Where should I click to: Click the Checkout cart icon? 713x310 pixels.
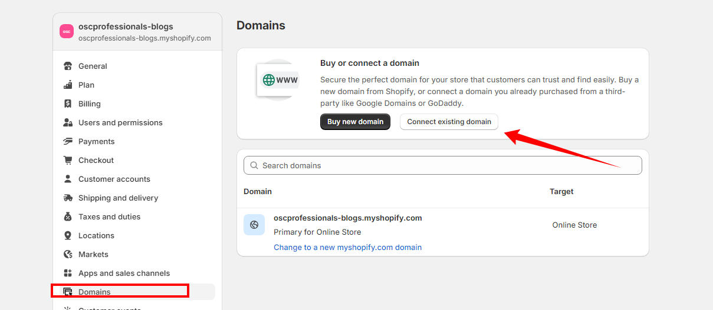[68, 160]
